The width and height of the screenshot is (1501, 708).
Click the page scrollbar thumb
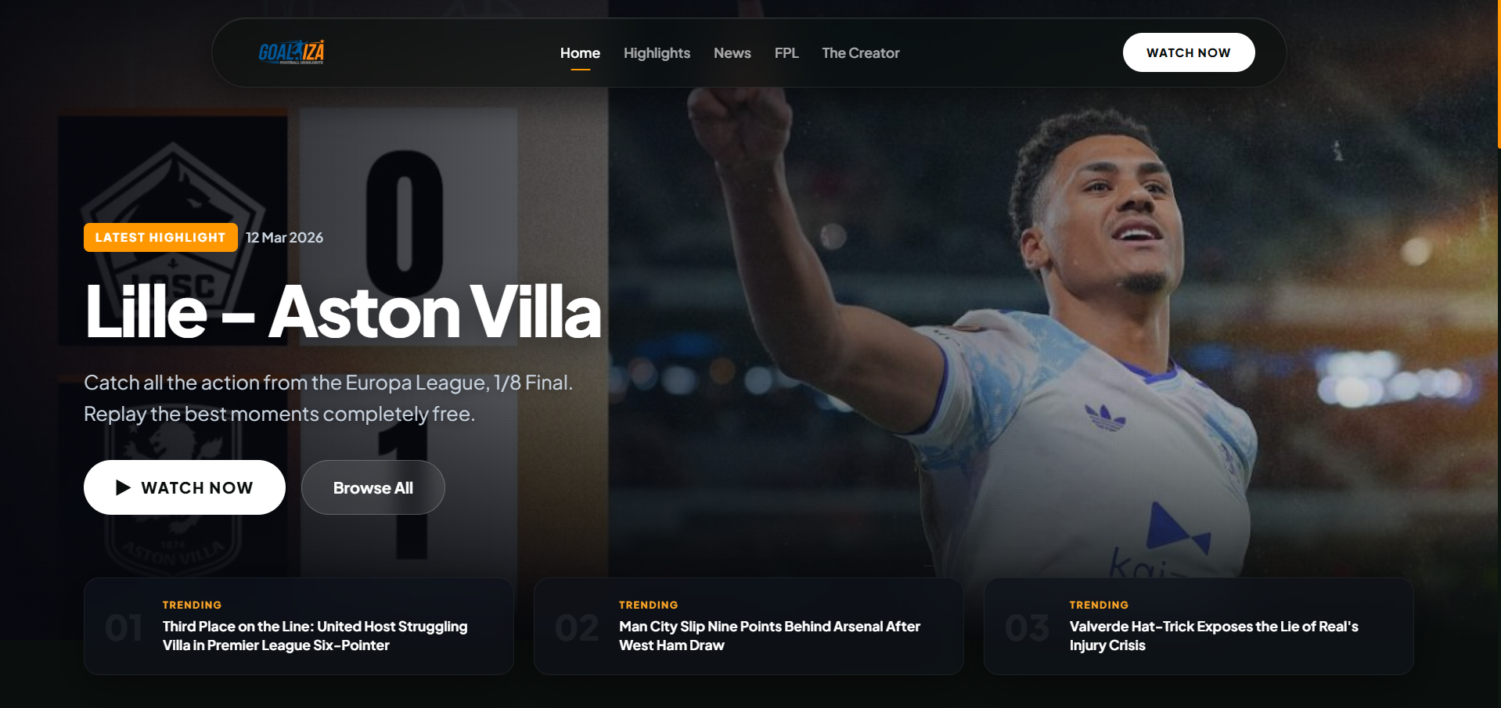(1499, 74)
